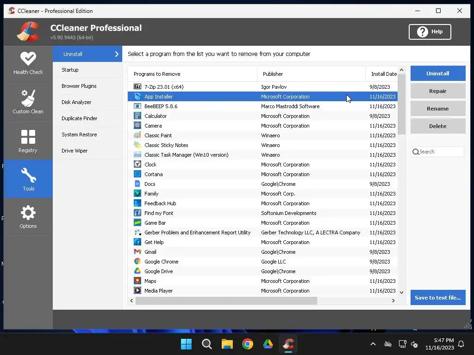The width and height of the screenshot is (474, 355).
Task: Open the Duplicate Finder tab
Action: point(87,118)
